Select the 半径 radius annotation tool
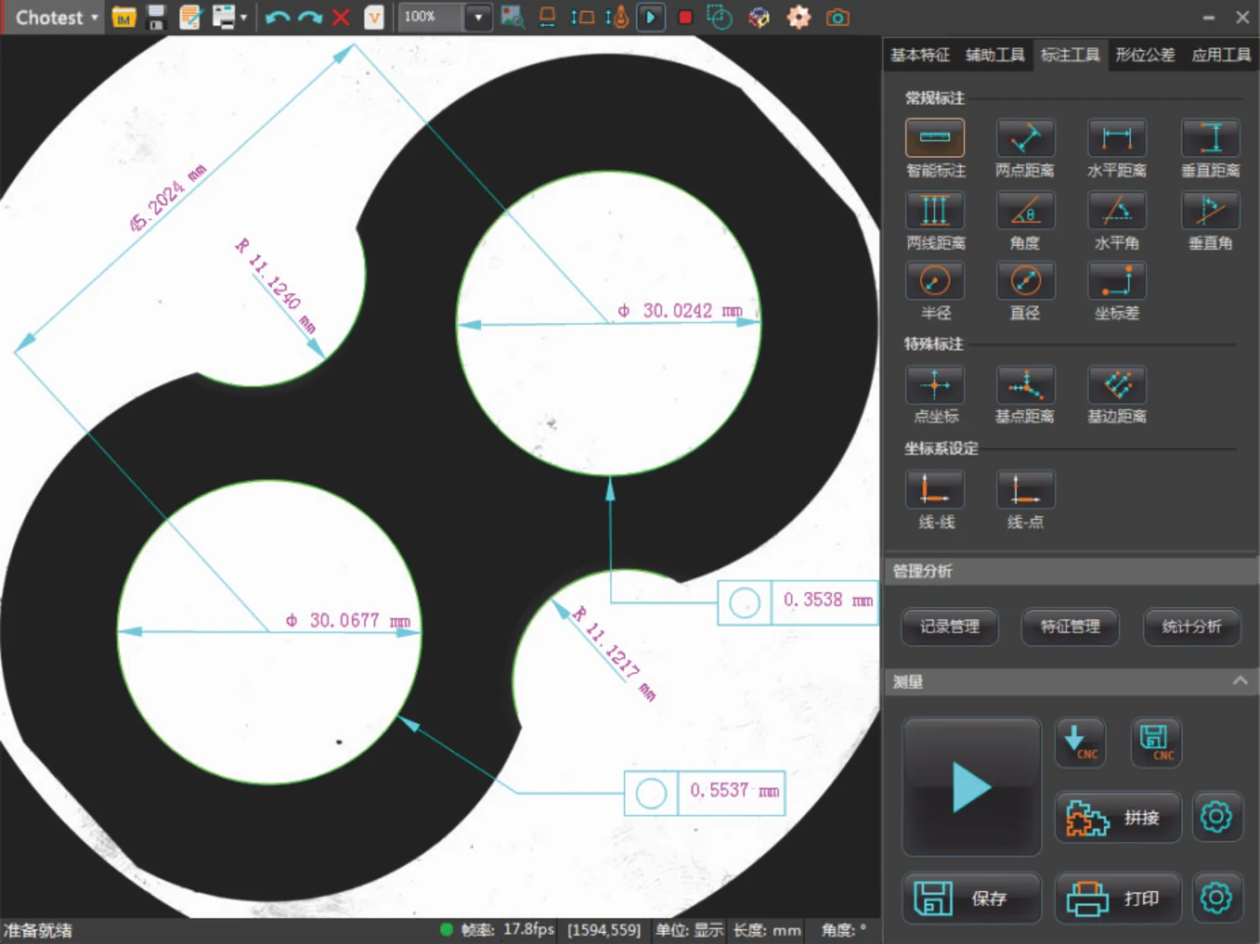Viewport: 1260px width, 944px height. tap(935, 281)
